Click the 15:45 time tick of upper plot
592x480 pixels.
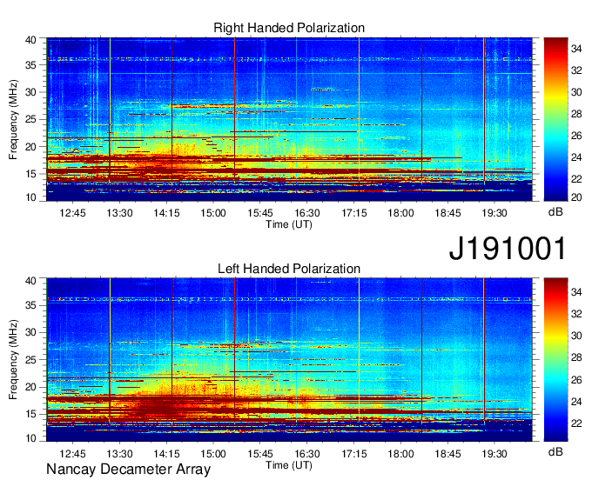point(260,213)
